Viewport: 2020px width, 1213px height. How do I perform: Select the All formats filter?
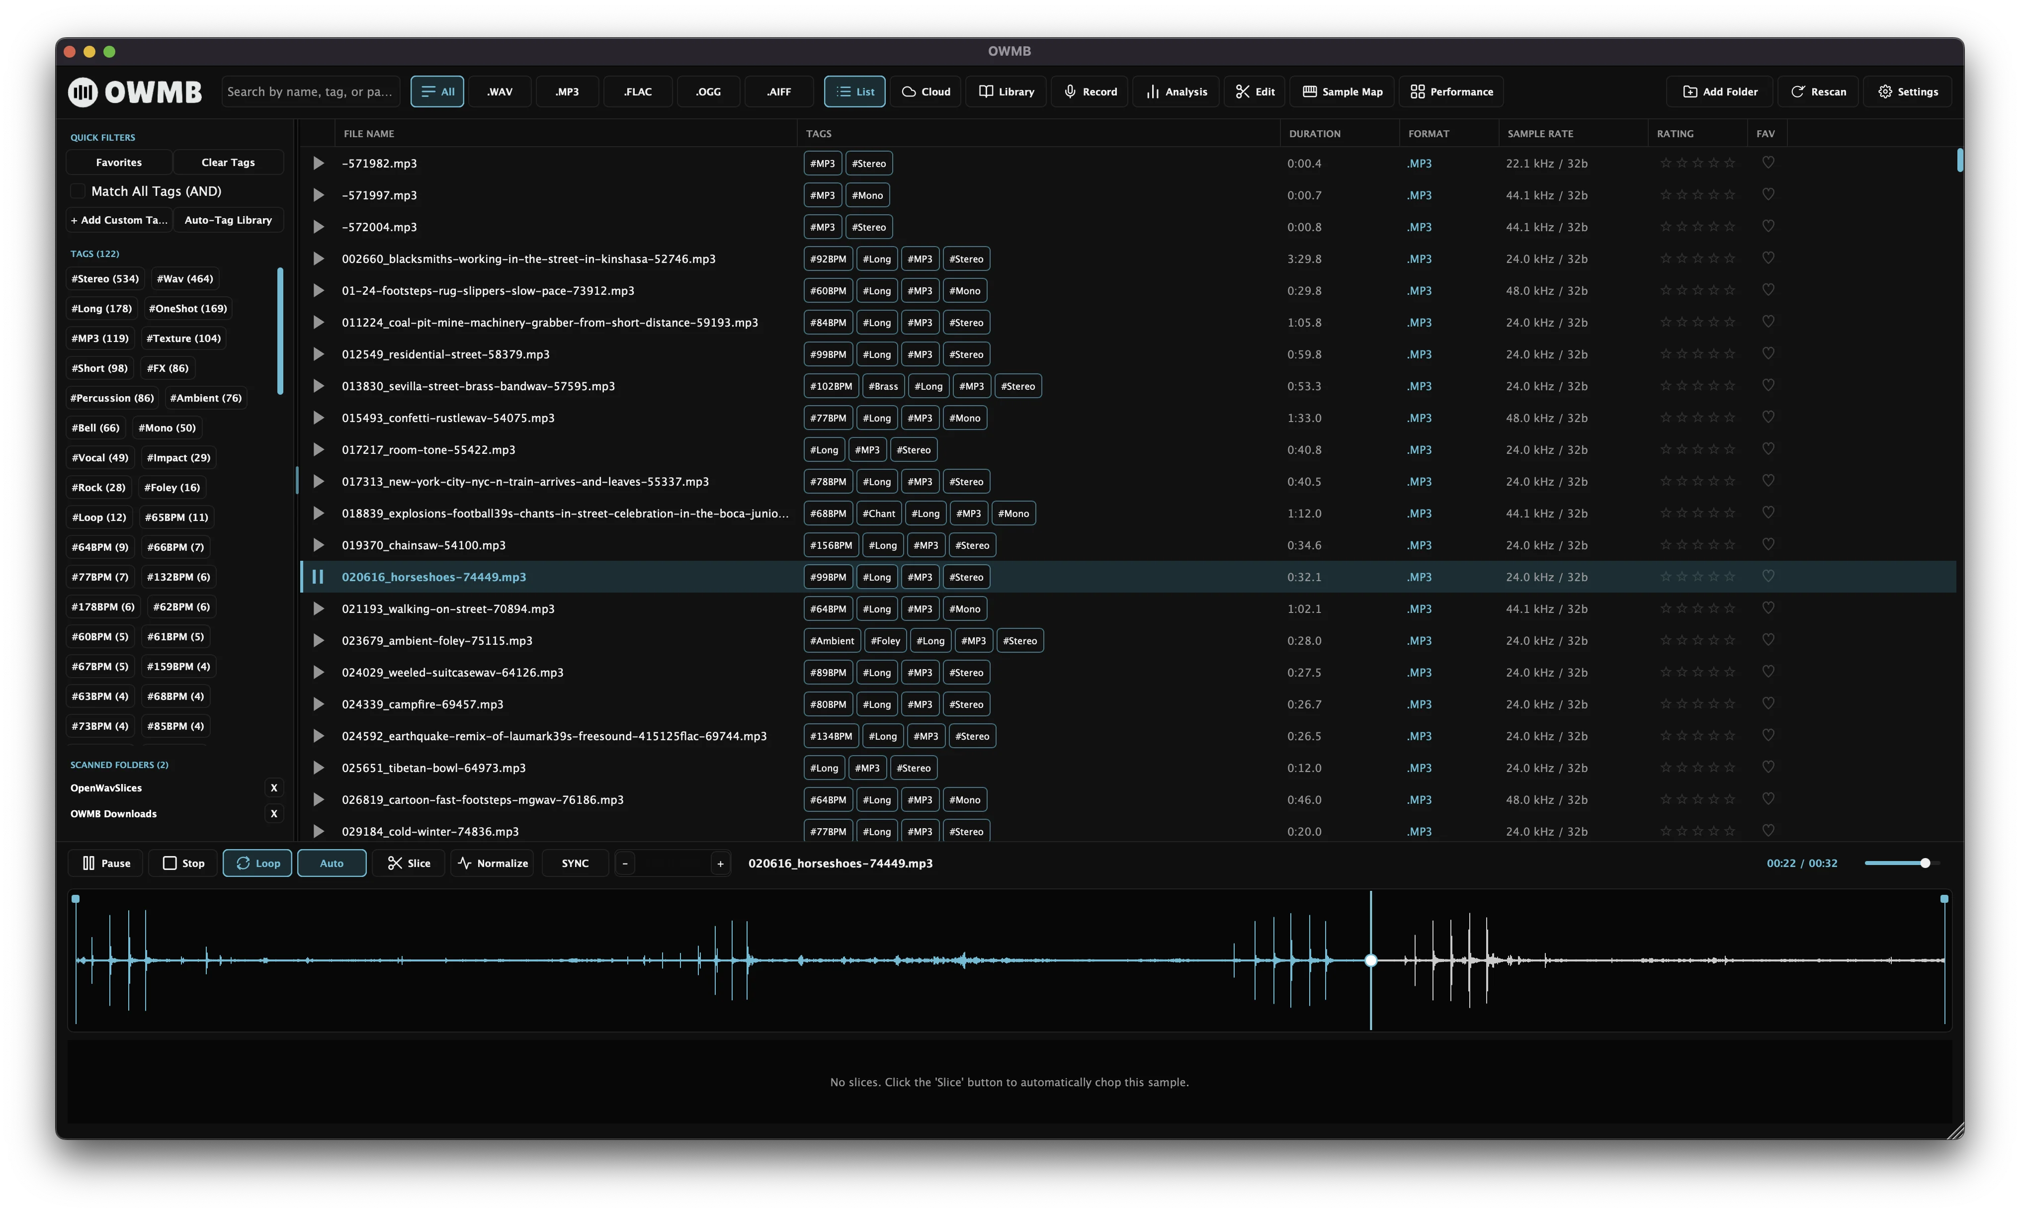[x=437, y=91]
